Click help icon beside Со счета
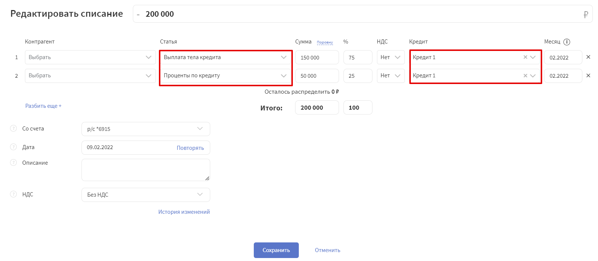The image size is (598, 261). pyautogui.click(x=13, y=128)
